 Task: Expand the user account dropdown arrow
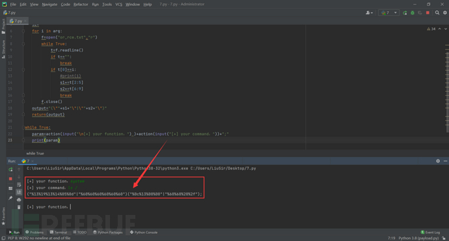[372, 13]
